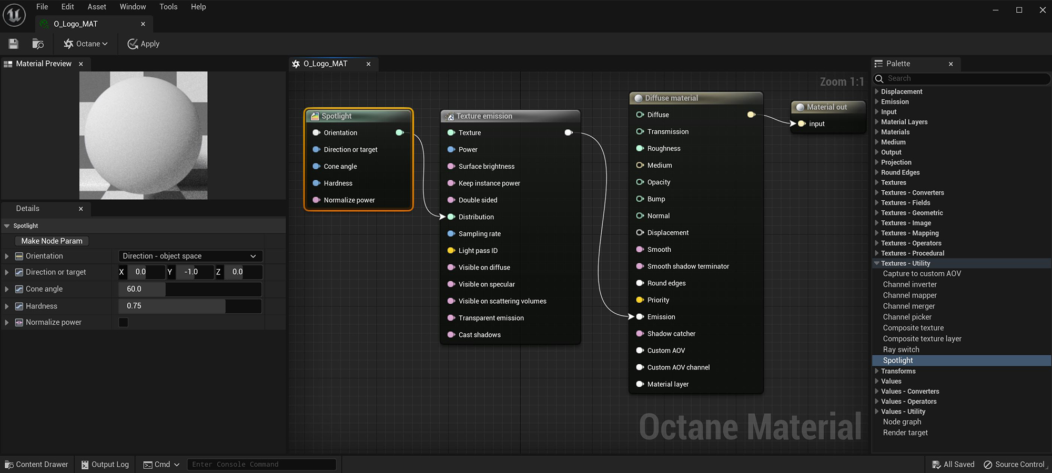Browse to asset in Content Browser icon
Viewport: 1052px width, 473px height.
click(x=38, y=44)
